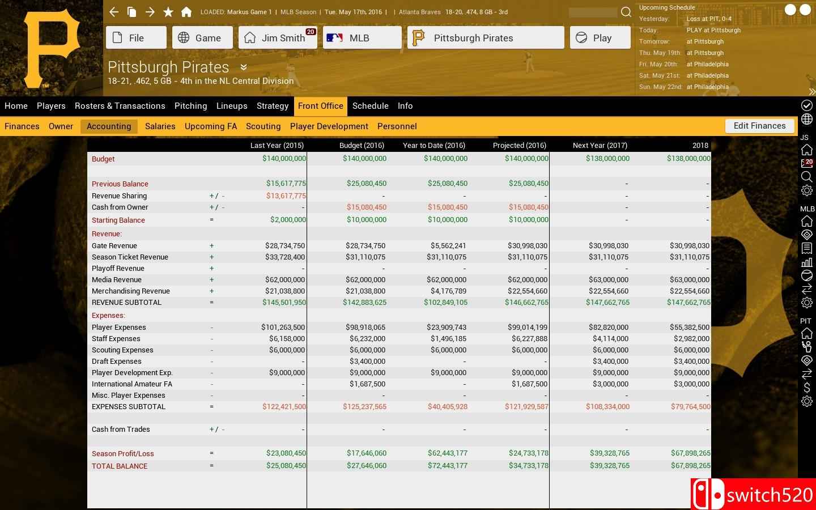The image size is (816, 510).
Task: Click the back arrow navigation icon
Action: (114, 12)
